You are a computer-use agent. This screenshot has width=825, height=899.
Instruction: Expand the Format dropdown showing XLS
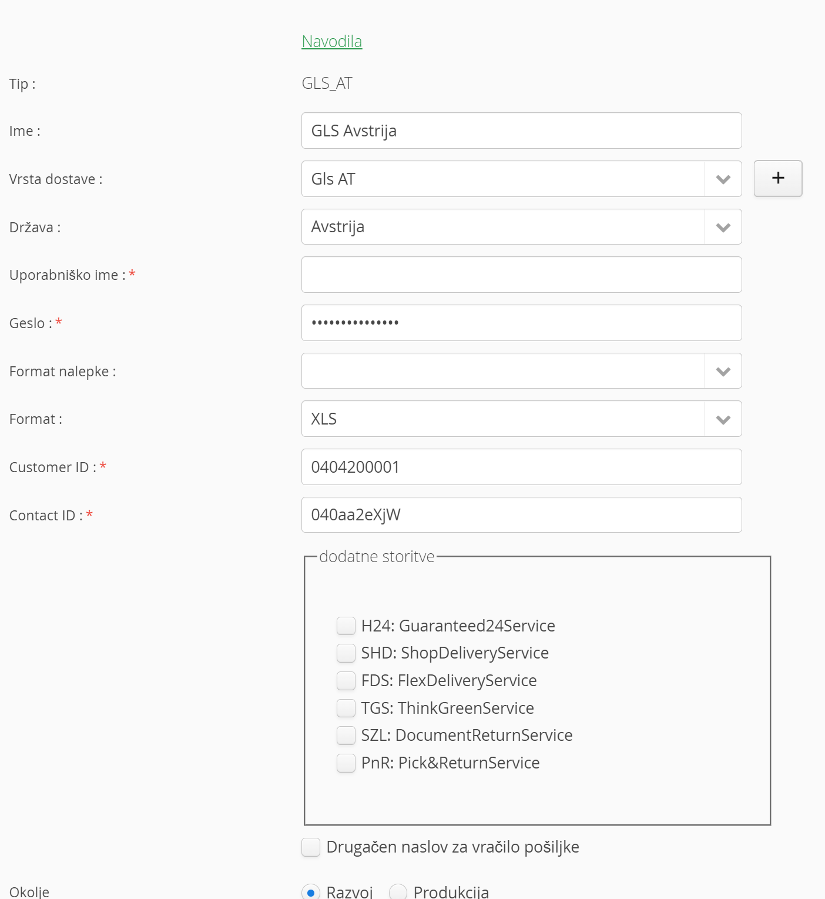click(x=521, y=419)
